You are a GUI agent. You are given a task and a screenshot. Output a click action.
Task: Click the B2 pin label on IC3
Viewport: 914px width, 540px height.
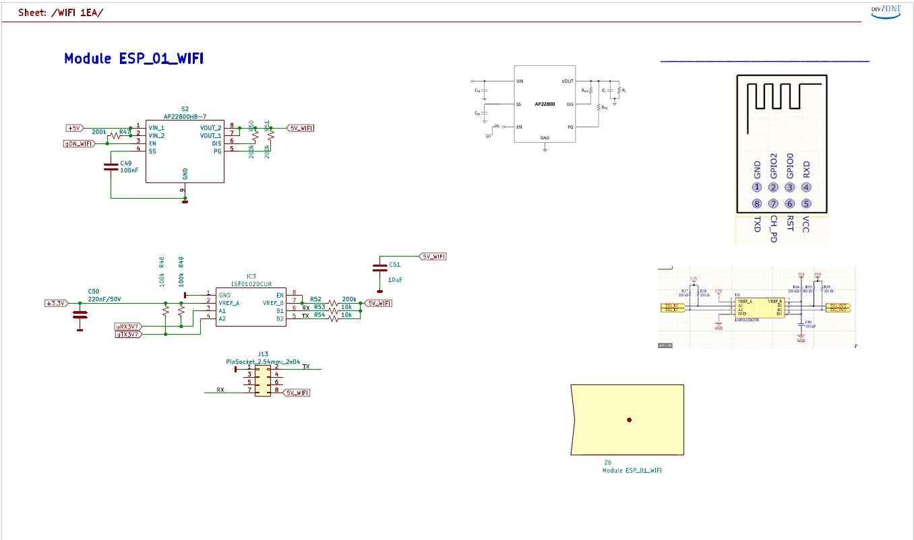point(280,319)
